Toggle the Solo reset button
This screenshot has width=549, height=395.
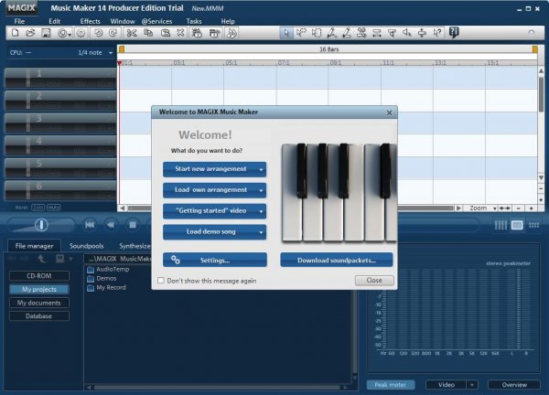(38, 208)
